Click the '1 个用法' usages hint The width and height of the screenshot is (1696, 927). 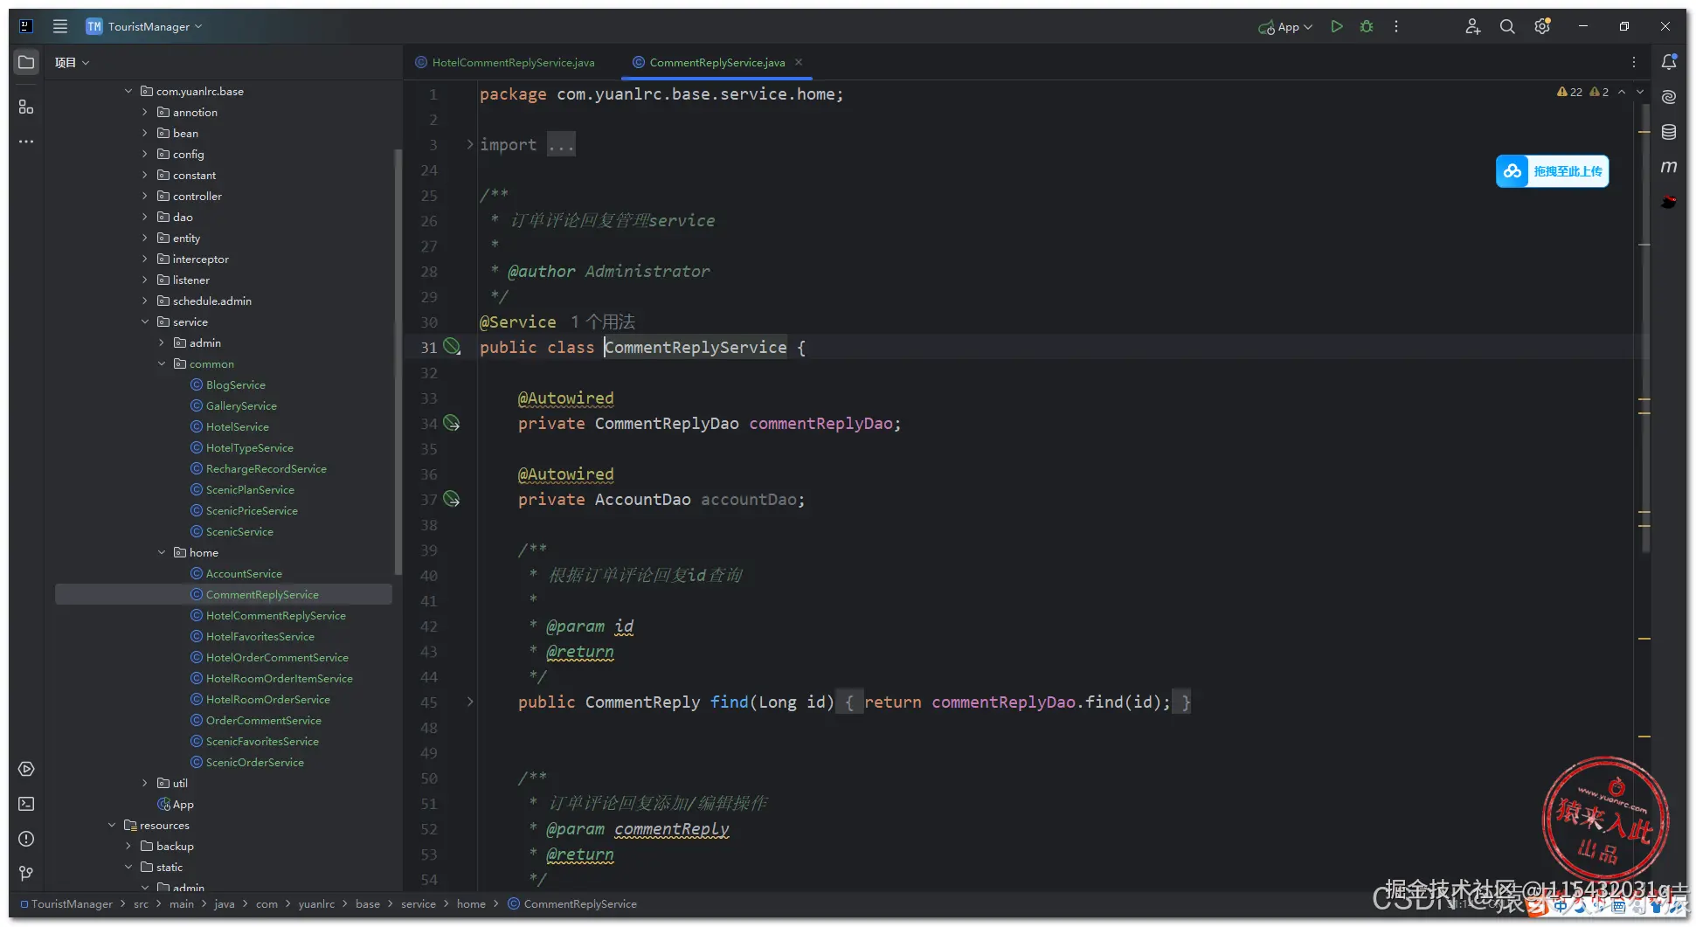(603, 322)
